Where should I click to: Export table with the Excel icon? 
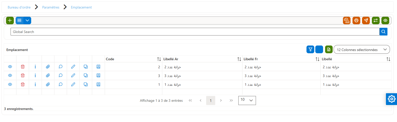pos(329,49)
